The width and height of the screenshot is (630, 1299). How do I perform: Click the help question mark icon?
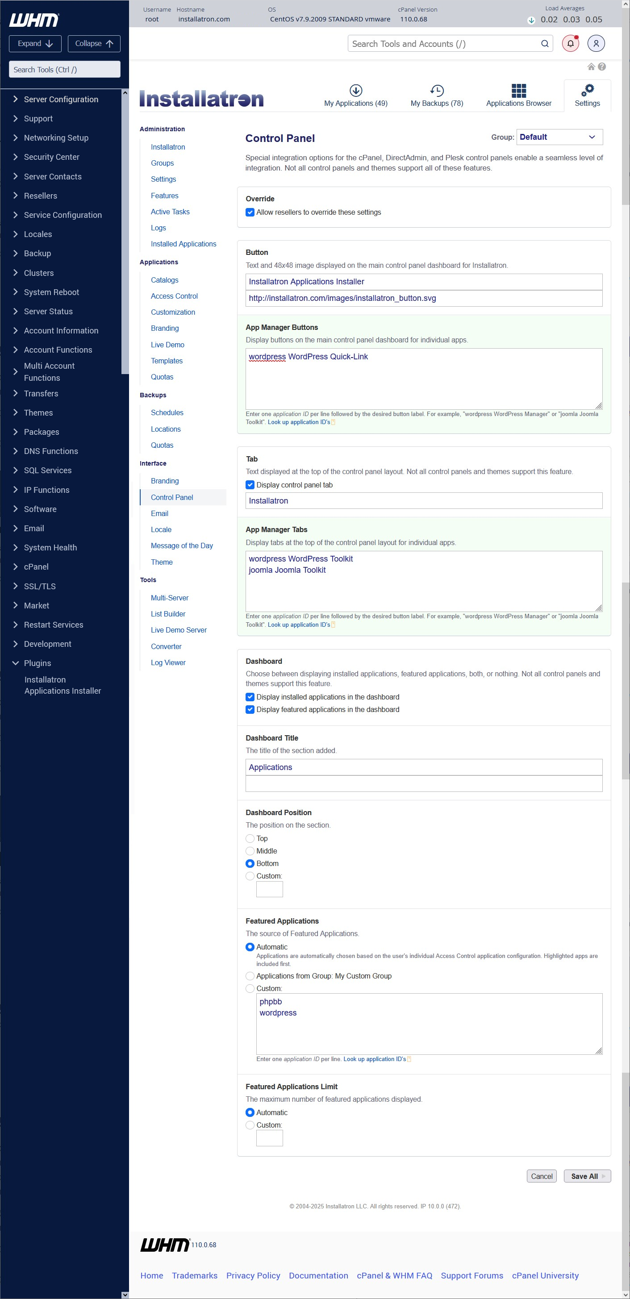(x=602, y=67)
